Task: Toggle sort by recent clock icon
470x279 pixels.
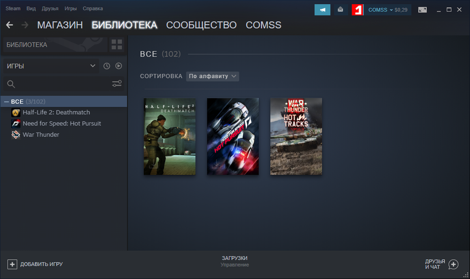Action: tap(107, 66)
